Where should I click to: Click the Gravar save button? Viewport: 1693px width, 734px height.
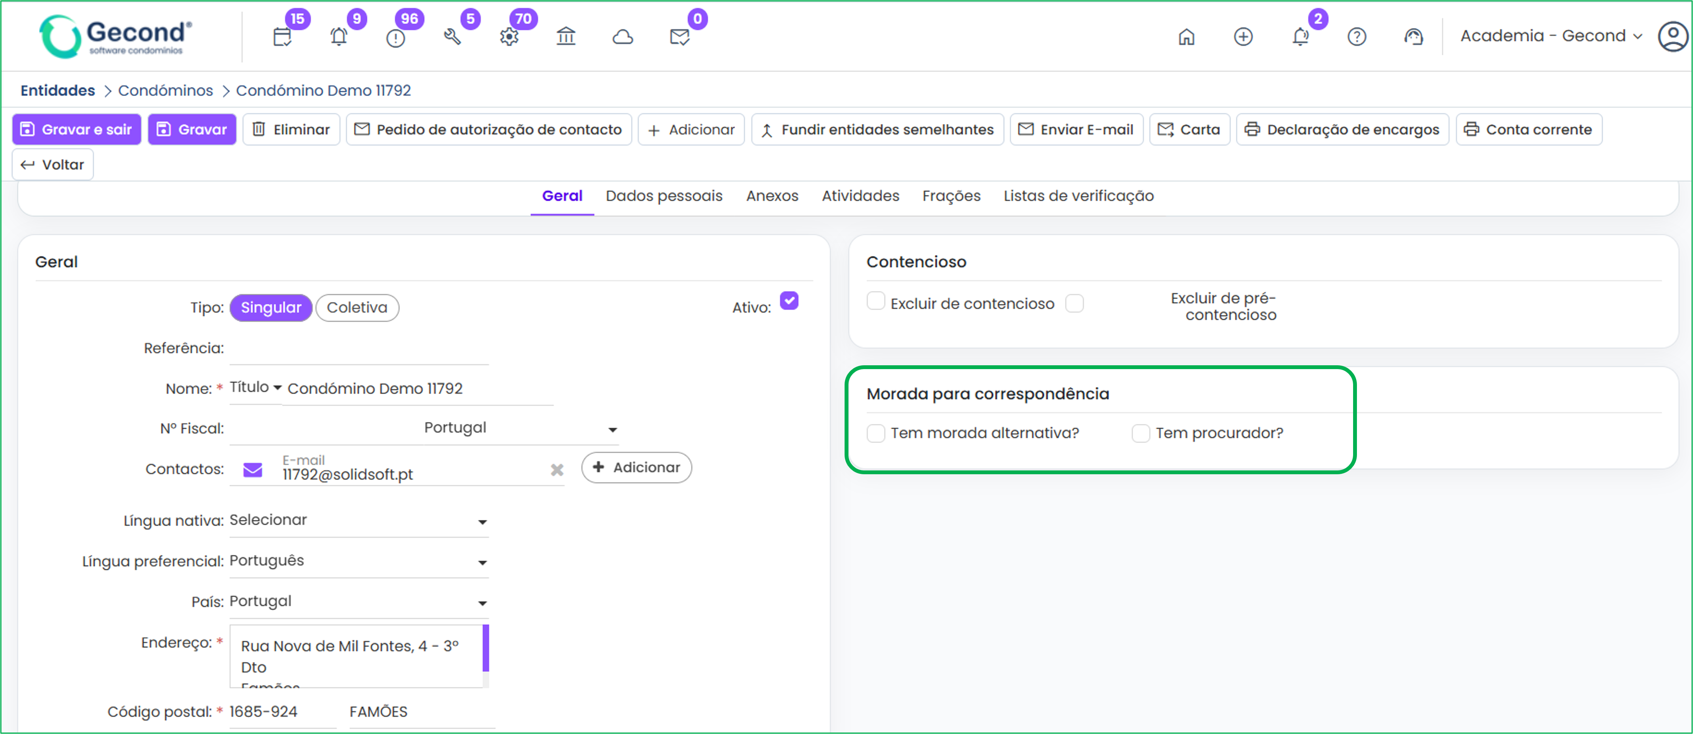(x=192, y=129)
